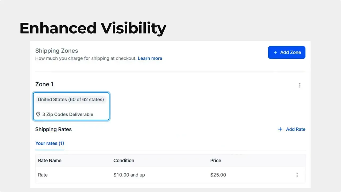The width and height of the screenshot is (341, 192).
Task: Click the Shipping Zones page title
Action: coord(57,51)
